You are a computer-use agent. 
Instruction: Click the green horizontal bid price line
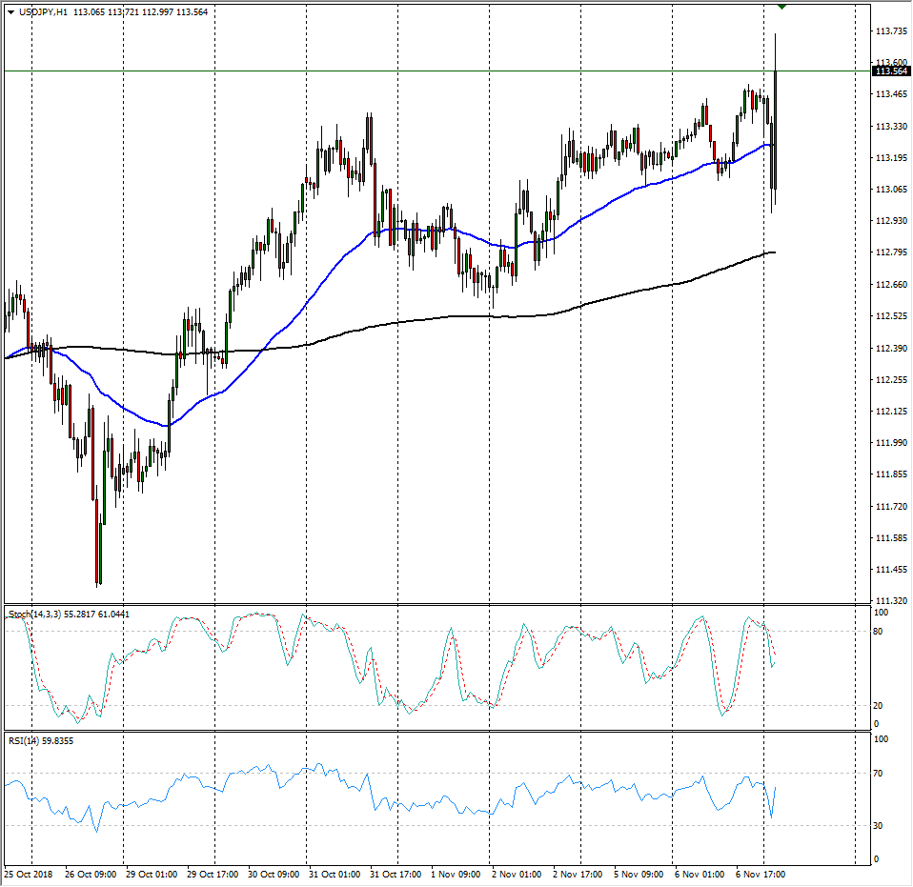pos(381,71)
